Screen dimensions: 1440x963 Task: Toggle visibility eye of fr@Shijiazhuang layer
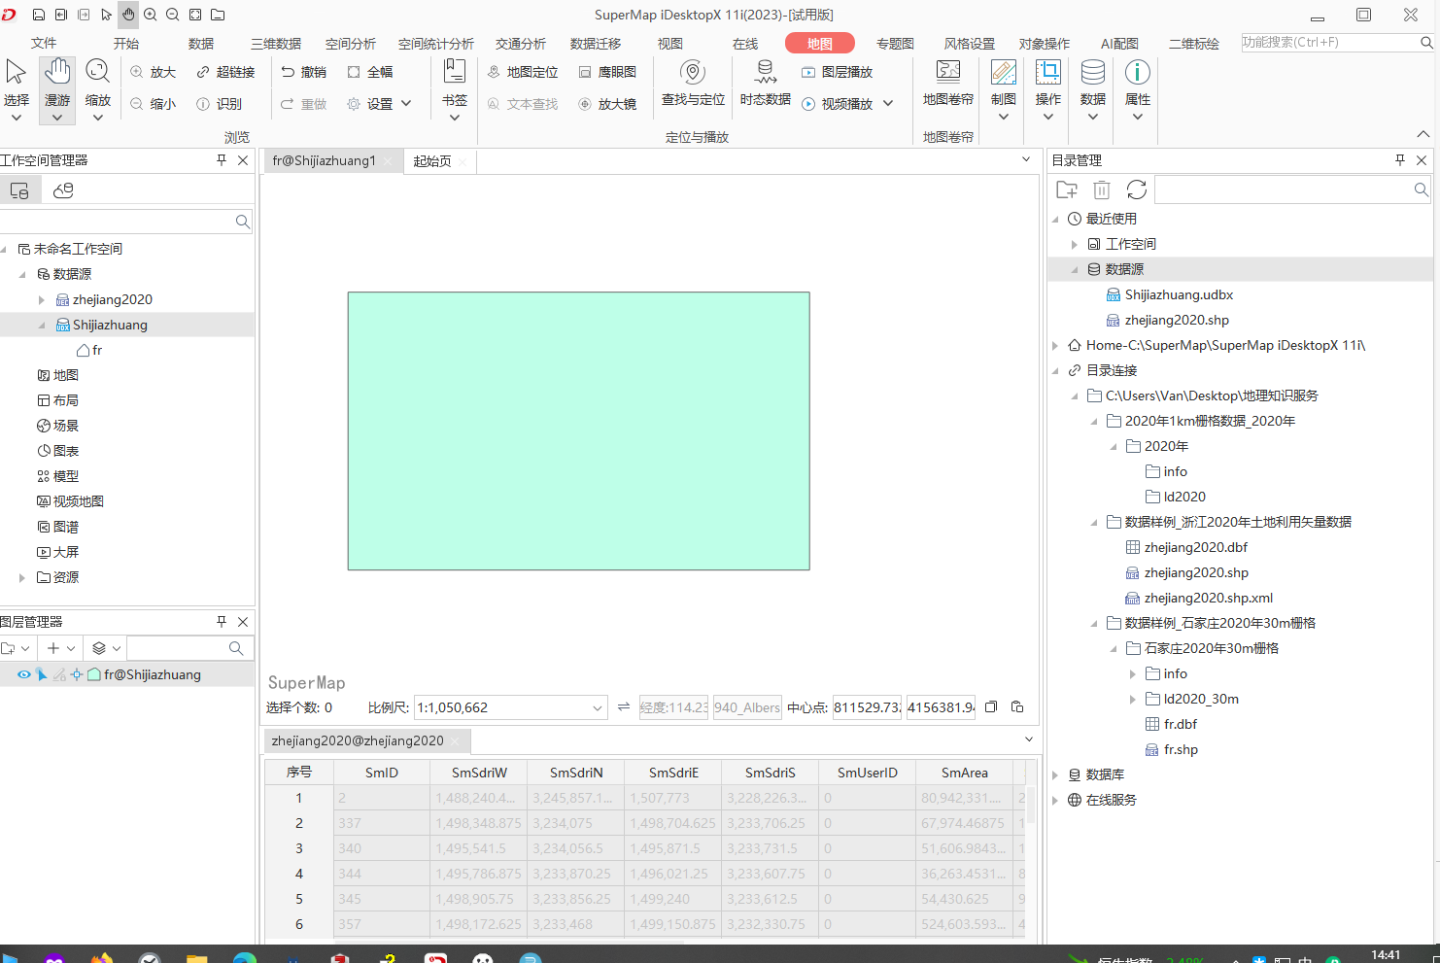pos(23,674)
